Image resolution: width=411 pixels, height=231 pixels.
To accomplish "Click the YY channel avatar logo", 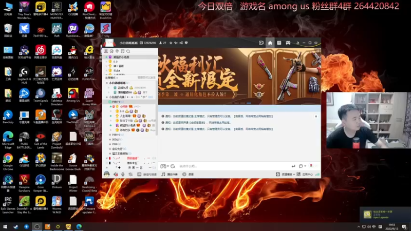I will pyautogui.click(x=109, y=43).
